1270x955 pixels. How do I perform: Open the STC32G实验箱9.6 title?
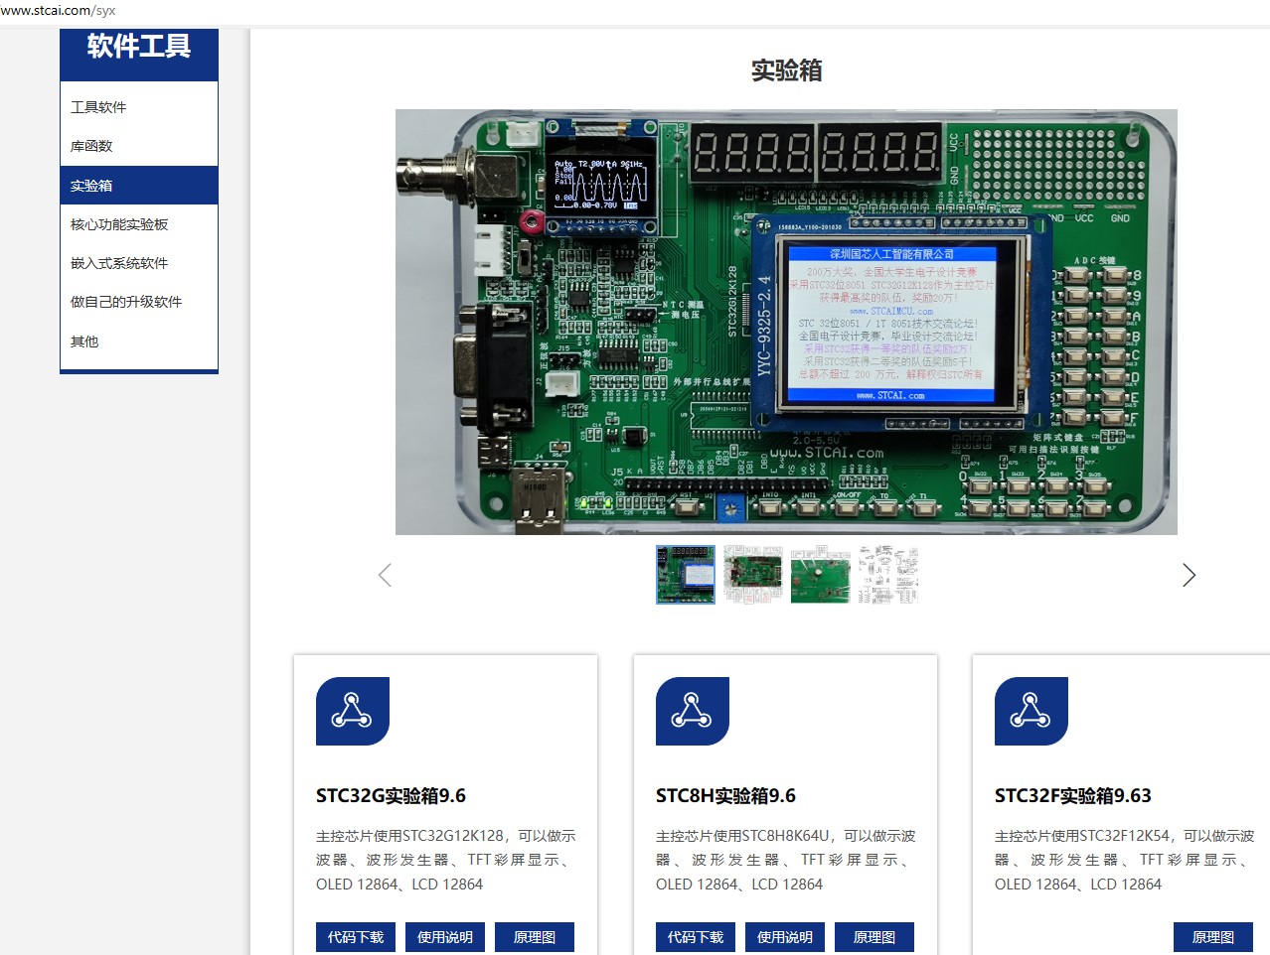tap(391, 796)
